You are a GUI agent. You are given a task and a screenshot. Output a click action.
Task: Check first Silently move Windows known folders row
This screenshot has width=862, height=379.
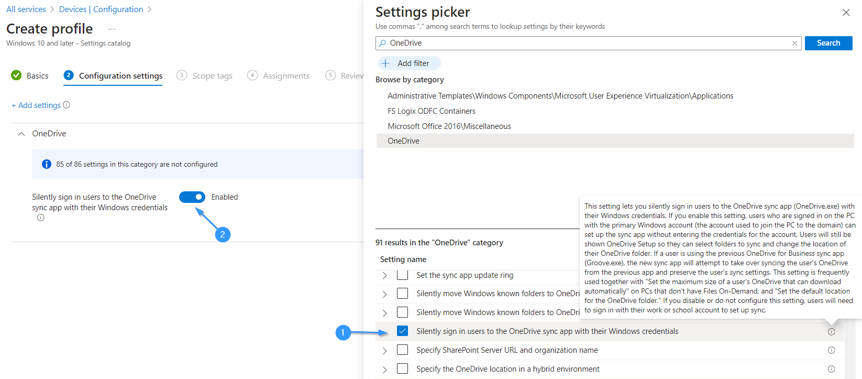click(x=402, y=294)
